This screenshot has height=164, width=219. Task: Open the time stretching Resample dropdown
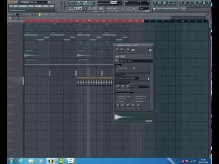point(140,87)
